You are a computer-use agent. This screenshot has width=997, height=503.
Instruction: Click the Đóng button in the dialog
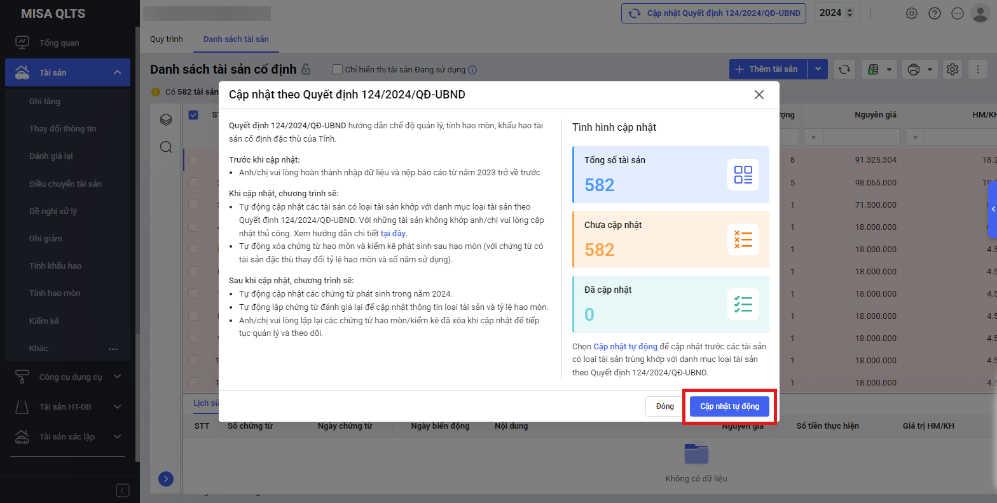[x=664, y=406]
